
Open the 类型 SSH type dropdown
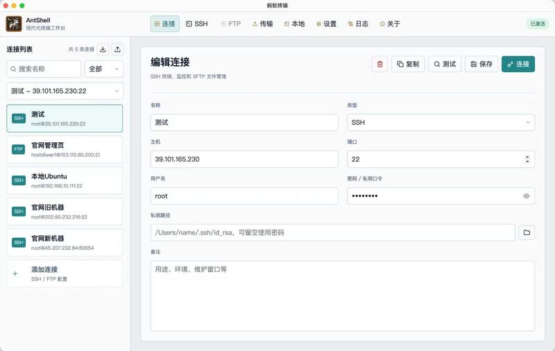tap(441, 122)
